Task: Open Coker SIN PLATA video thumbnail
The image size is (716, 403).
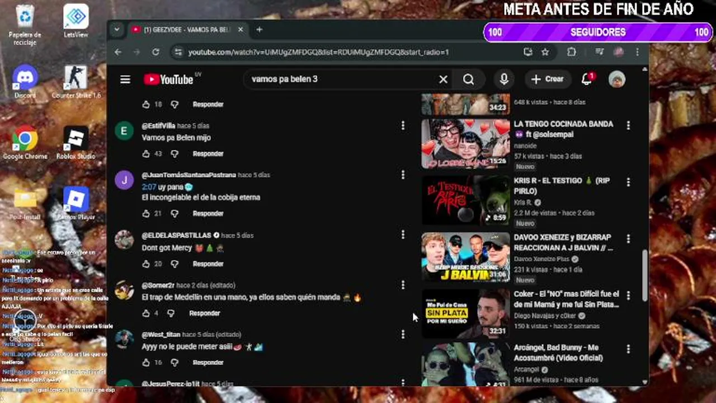Action: [x=465, y=313]
